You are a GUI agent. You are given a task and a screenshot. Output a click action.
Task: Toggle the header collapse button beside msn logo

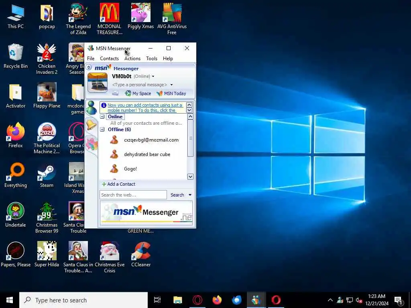click(x=89, y=67)
